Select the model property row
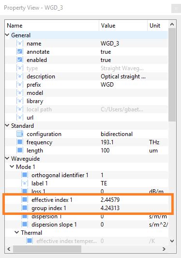Screen dimensions: 181x258 (x=87, y=93)
